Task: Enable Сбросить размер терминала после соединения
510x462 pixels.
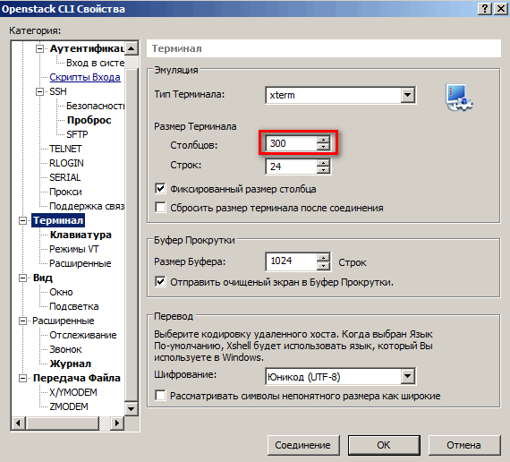Action: pyautogui.click(x=160, y=208)
